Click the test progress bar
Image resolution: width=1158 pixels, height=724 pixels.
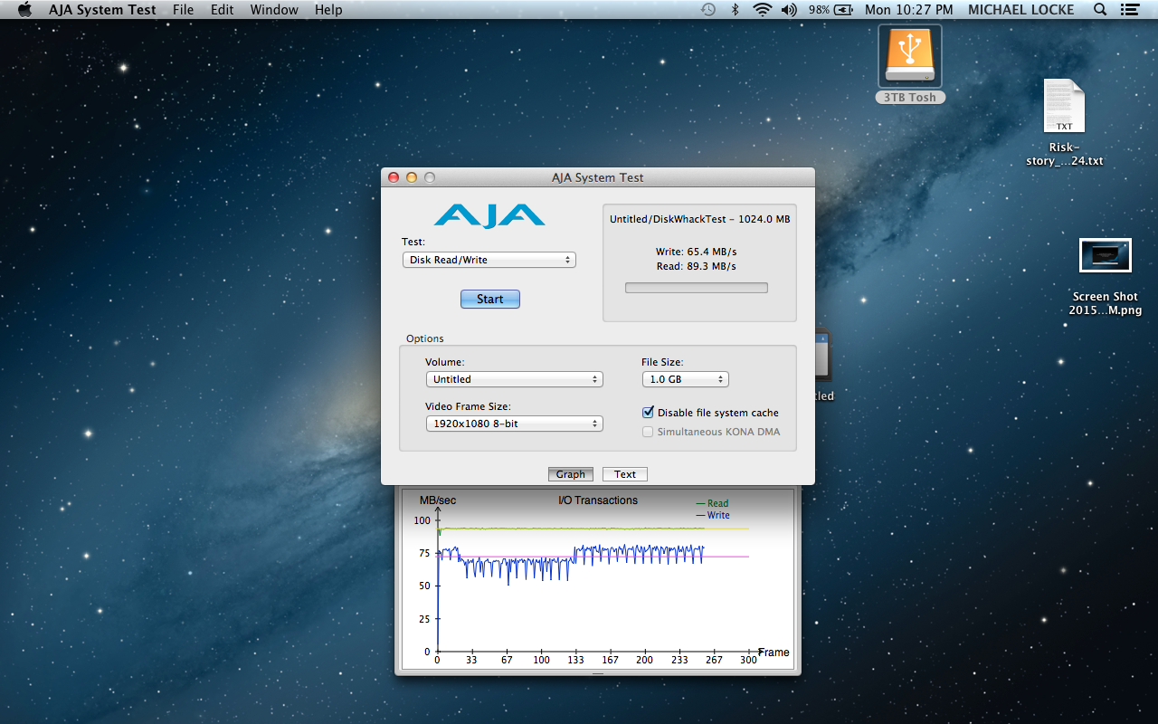point(696,288)
